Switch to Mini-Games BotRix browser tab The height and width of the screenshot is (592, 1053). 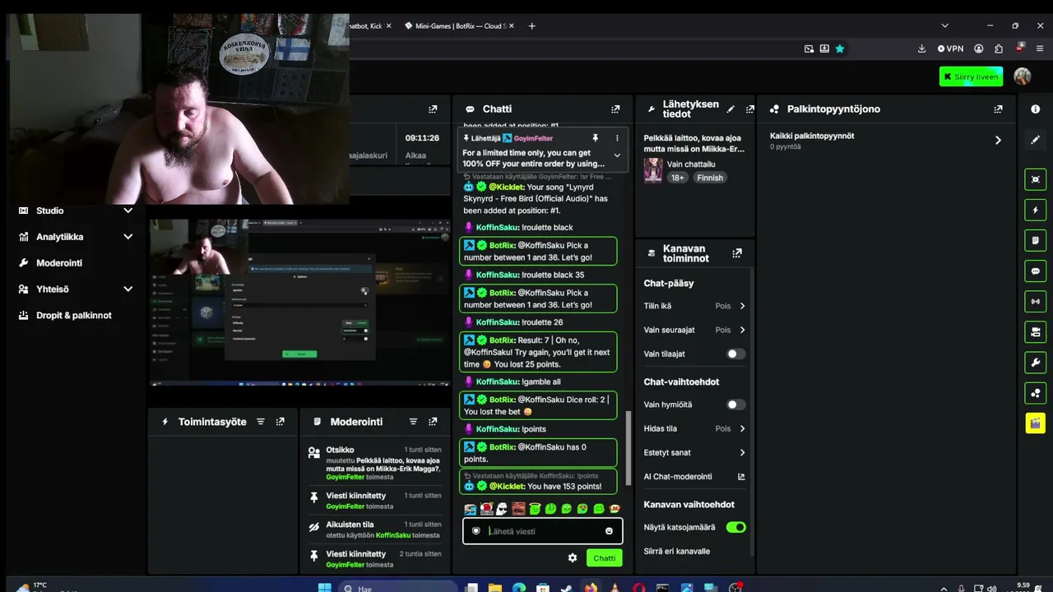point(458,25)
